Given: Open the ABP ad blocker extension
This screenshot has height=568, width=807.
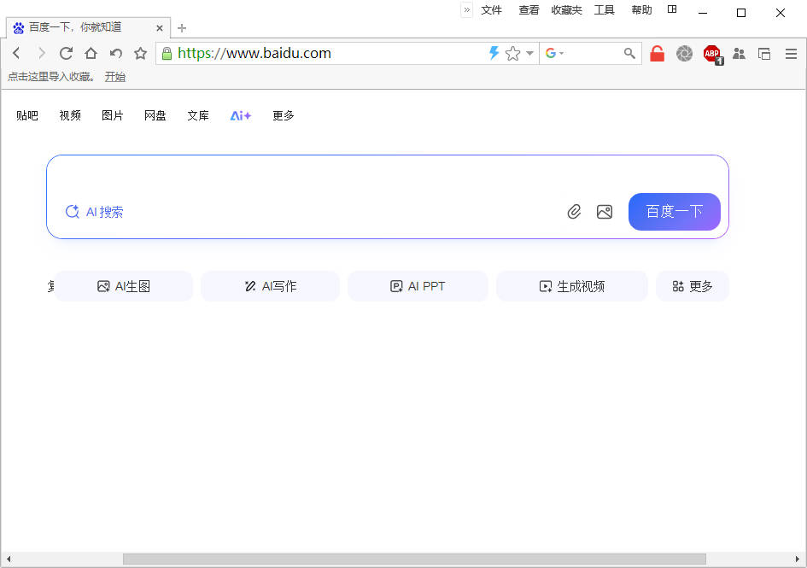Looking at the screenshot, I should (x=711, y=53).
